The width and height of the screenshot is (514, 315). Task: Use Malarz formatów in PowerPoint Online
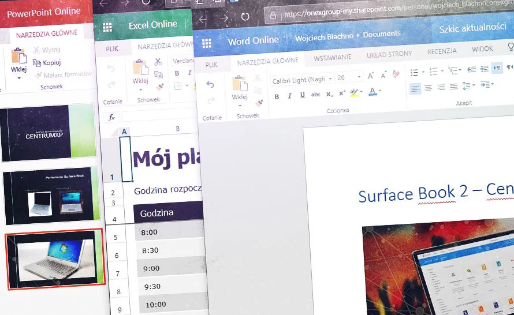coord(64,75)
